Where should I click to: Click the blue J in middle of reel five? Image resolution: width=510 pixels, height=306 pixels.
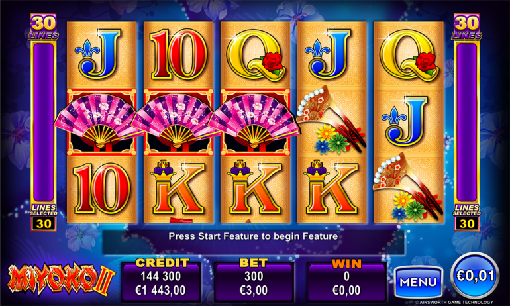pyautogui.click(x=405, y=121)
